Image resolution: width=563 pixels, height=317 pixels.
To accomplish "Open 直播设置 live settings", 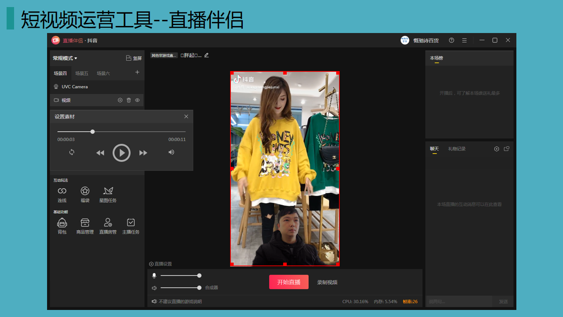I will tap(161, 264).
